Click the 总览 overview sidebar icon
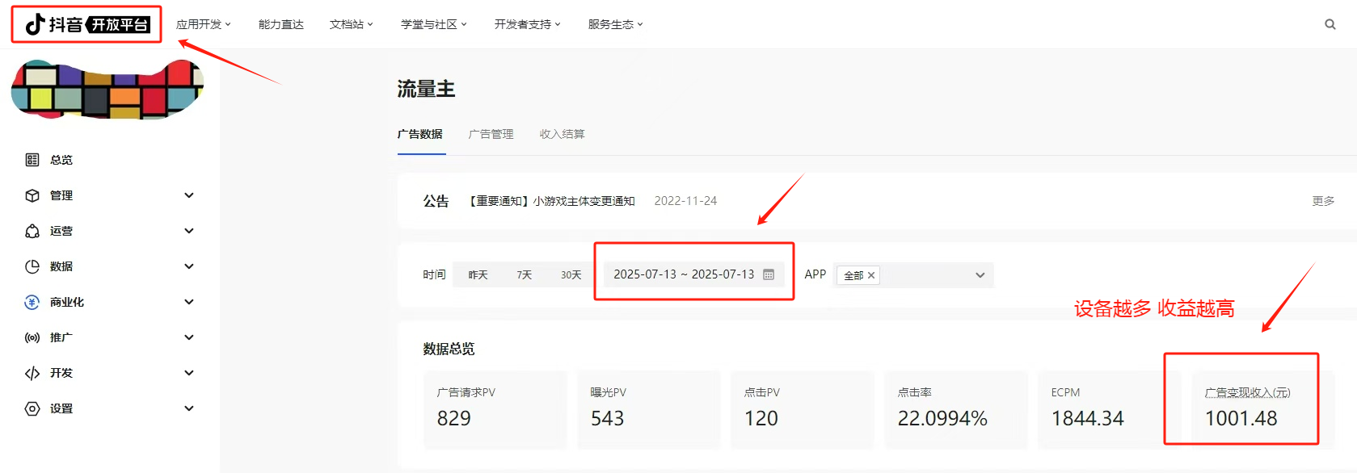Screen dimensions: 1357x473 [32, 160]
